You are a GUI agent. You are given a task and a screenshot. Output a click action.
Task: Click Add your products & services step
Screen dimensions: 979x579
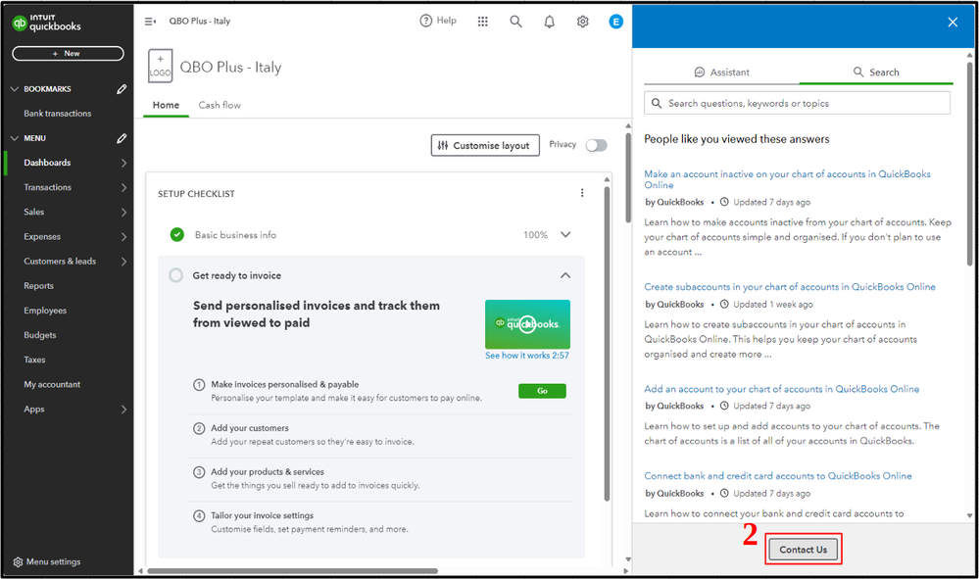(x=268, y=471)
